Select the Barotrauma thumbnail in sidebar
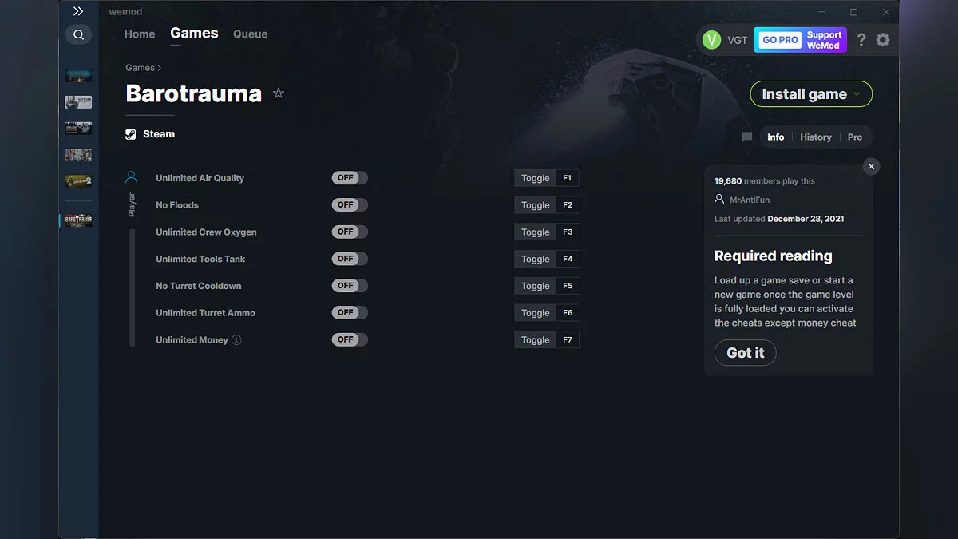Screen dimensions: 958x539 78,220
